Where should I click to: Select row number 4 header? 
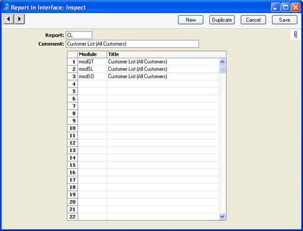pos(73,84)
